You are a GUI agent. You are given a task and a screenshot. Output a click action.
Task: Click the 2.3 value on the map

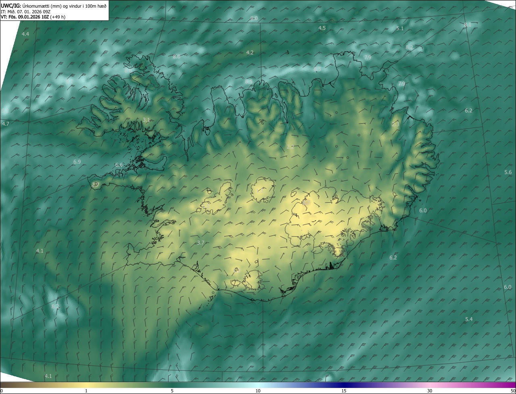click(395, 124)
